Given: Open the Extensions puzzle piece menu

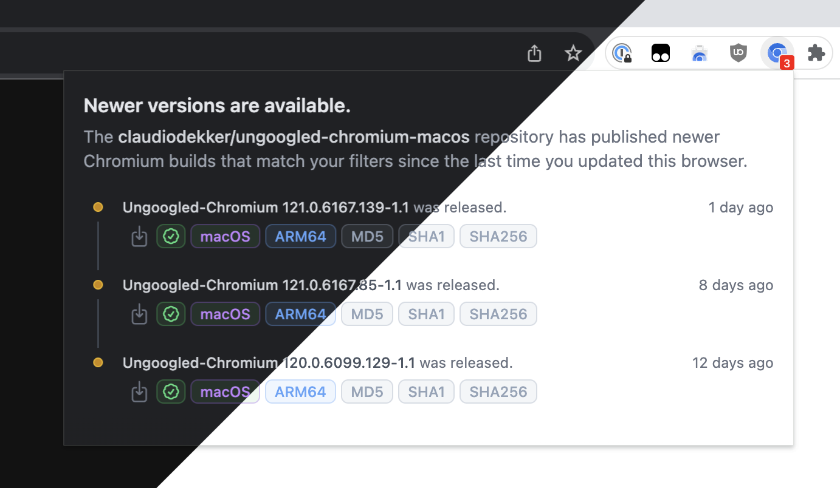Looking at the screenshot, I should coord(816,53).
